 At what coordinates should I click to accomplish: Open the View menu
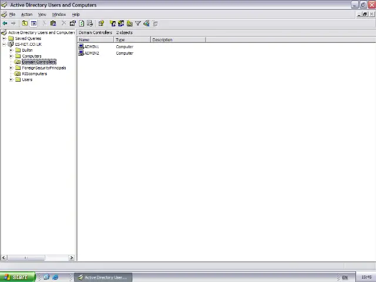point(42,14)
